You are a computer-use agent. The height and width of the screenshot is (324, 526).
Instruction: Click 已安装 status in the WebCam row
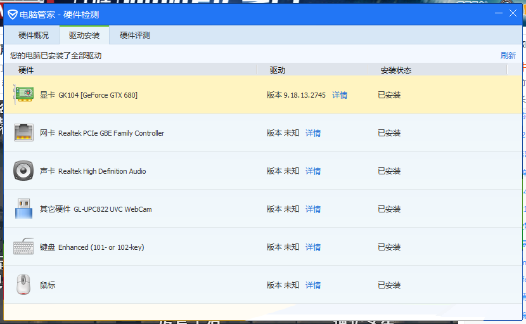[389, 209]
